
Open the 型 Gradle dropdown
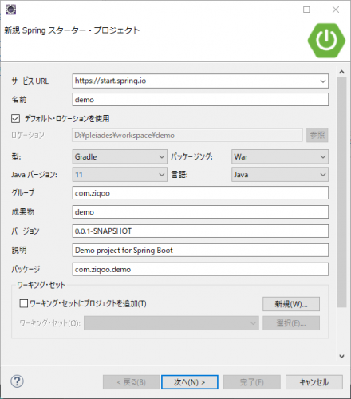[x=120, y=156]
